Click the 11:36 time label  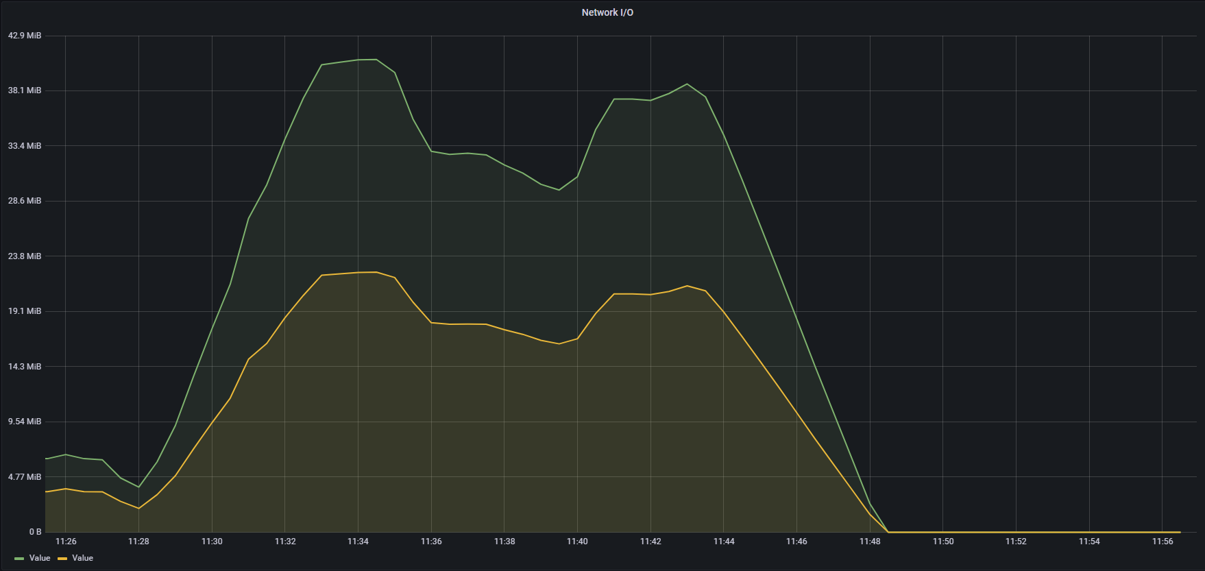tap(431, 542)
